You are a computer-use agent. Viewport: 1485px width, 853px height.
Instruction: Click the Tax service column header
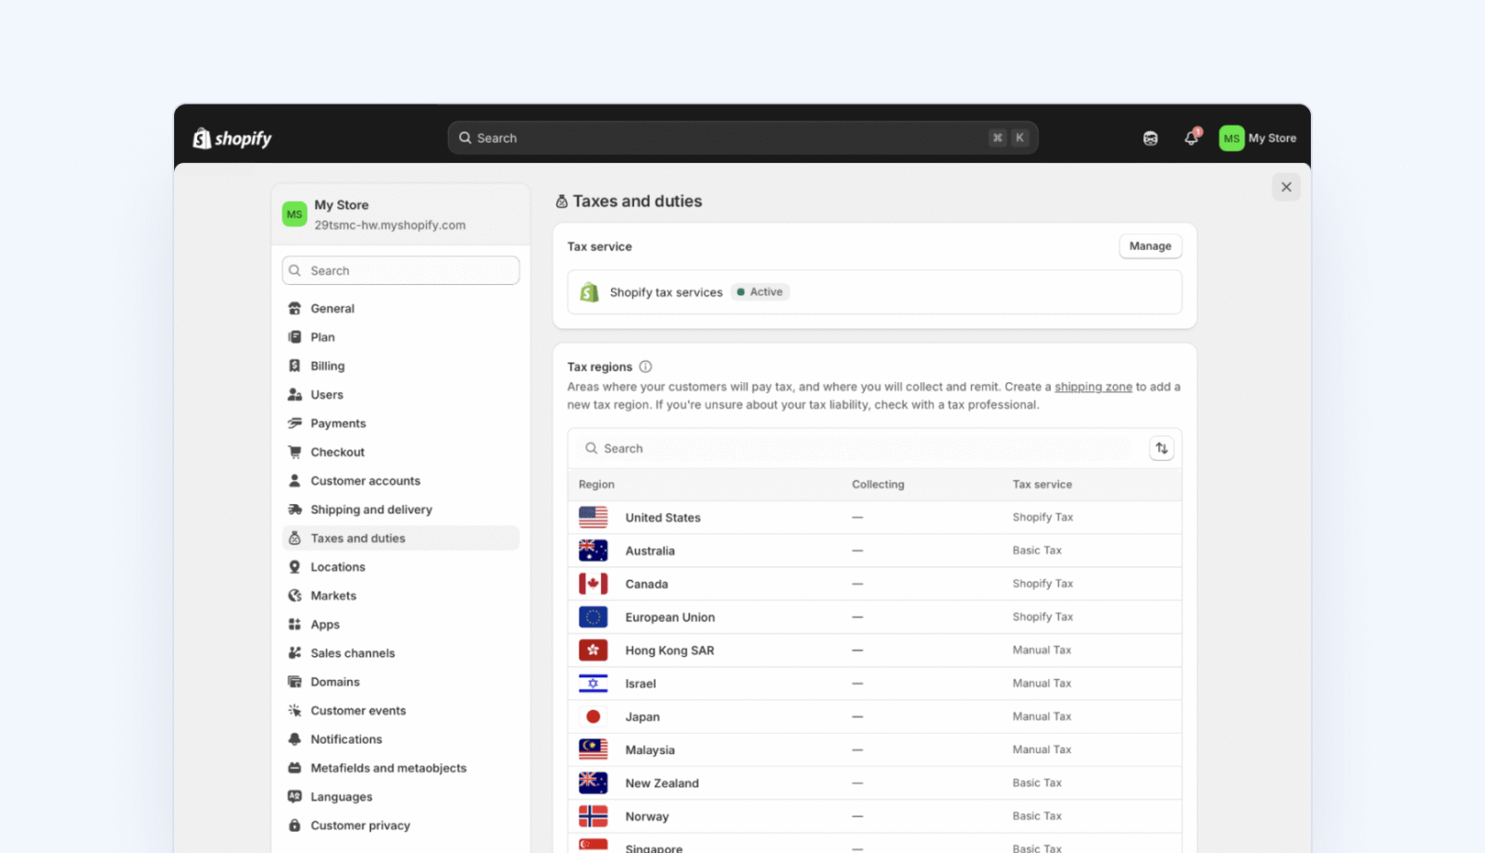click(x=1042, y=484)
